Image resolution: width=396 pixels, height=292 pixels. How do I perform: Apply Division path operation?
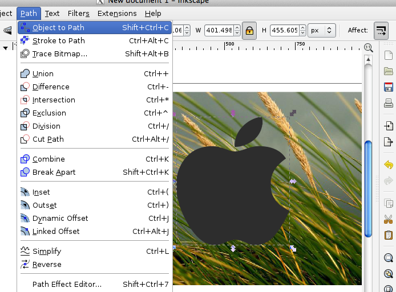[x=95, y=126]
